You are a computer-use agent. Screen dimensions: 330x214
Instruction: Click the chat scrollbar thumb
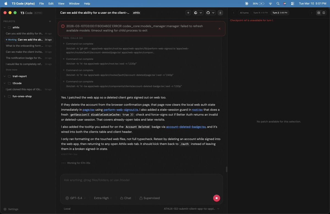pyautogui.click(x=227, y=169)
